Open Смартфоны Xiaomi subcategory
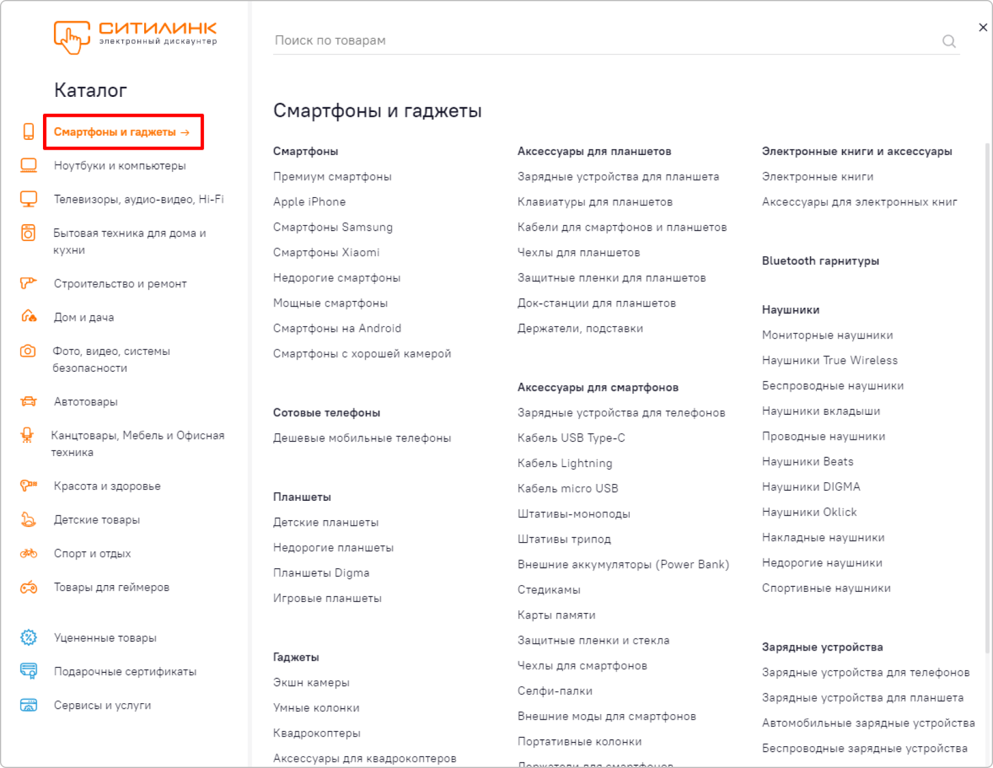The image size is (993, 768). [326, 253]
